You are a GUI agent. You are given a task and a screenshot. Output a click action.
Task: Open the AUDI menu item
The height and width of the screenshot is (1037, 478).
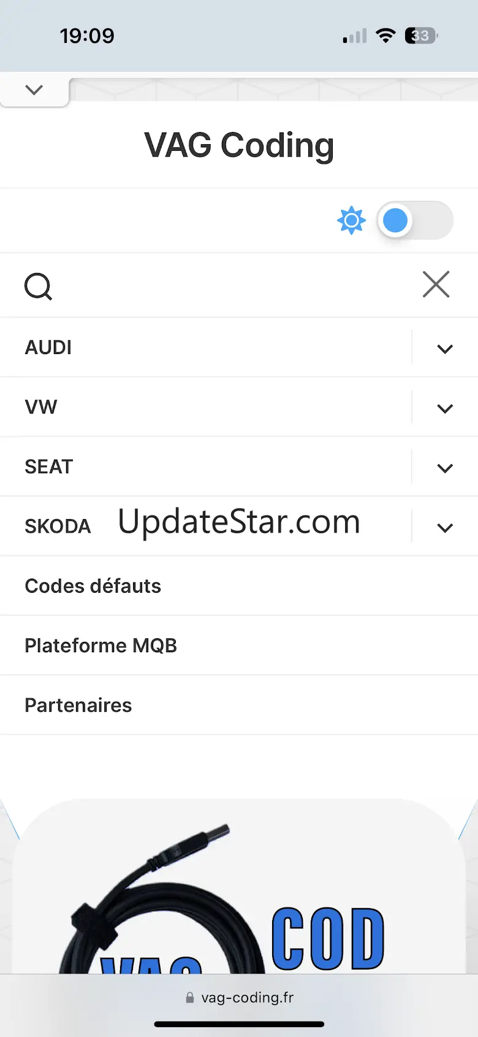click(x=48, y=348)
